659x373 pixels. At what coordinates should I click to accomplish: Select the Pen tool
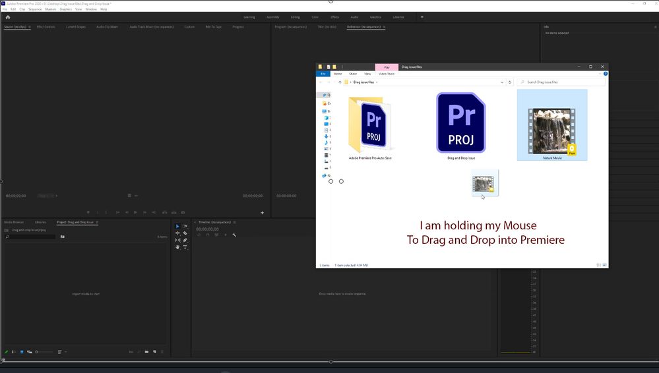coord(185,240)
